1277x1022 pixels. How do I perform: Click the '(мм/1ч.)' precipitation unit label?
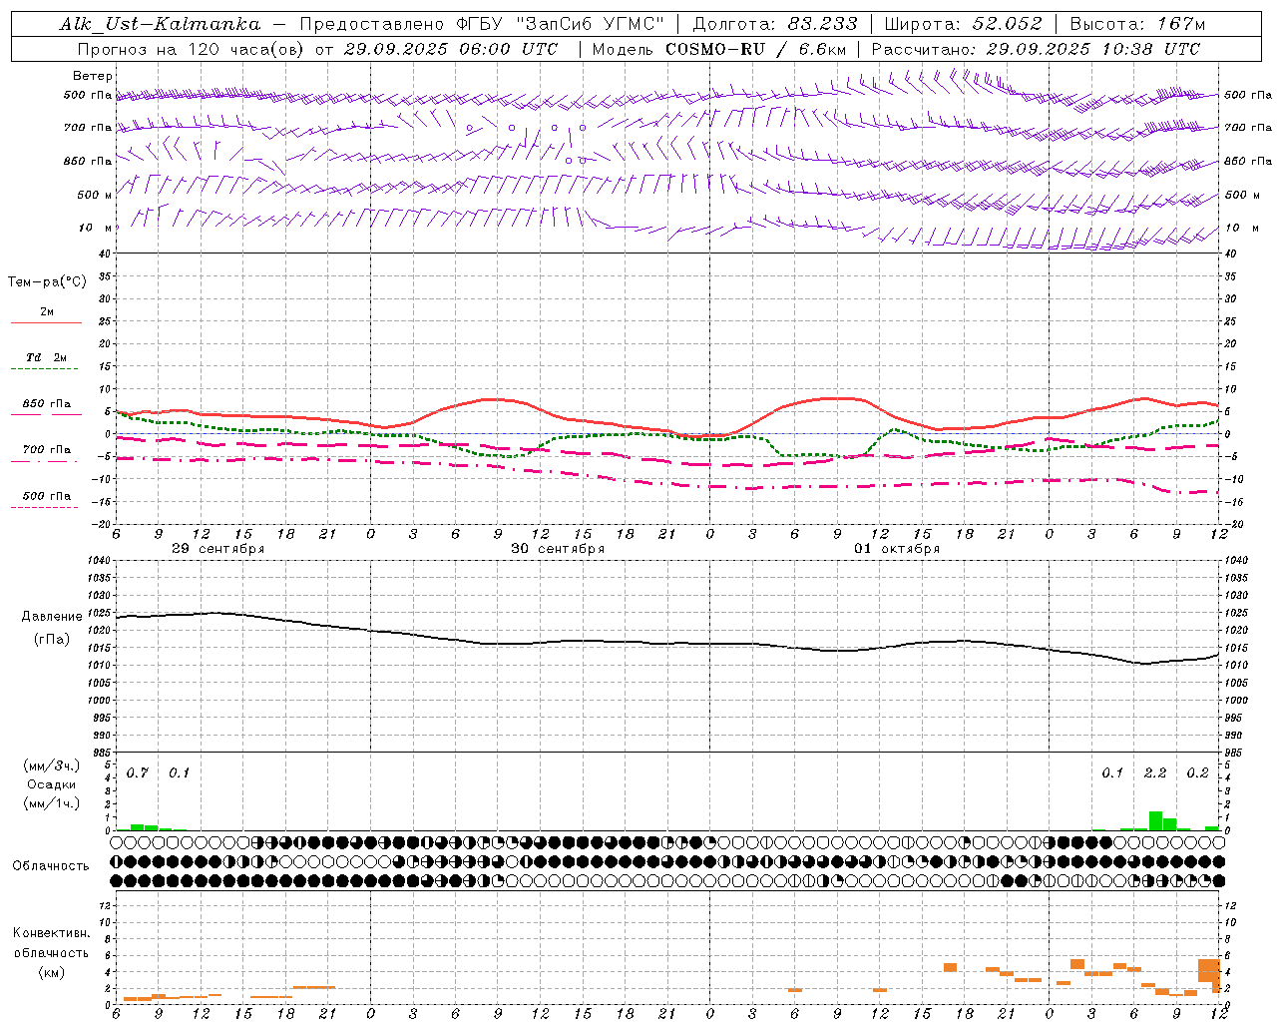pos(52,803)
